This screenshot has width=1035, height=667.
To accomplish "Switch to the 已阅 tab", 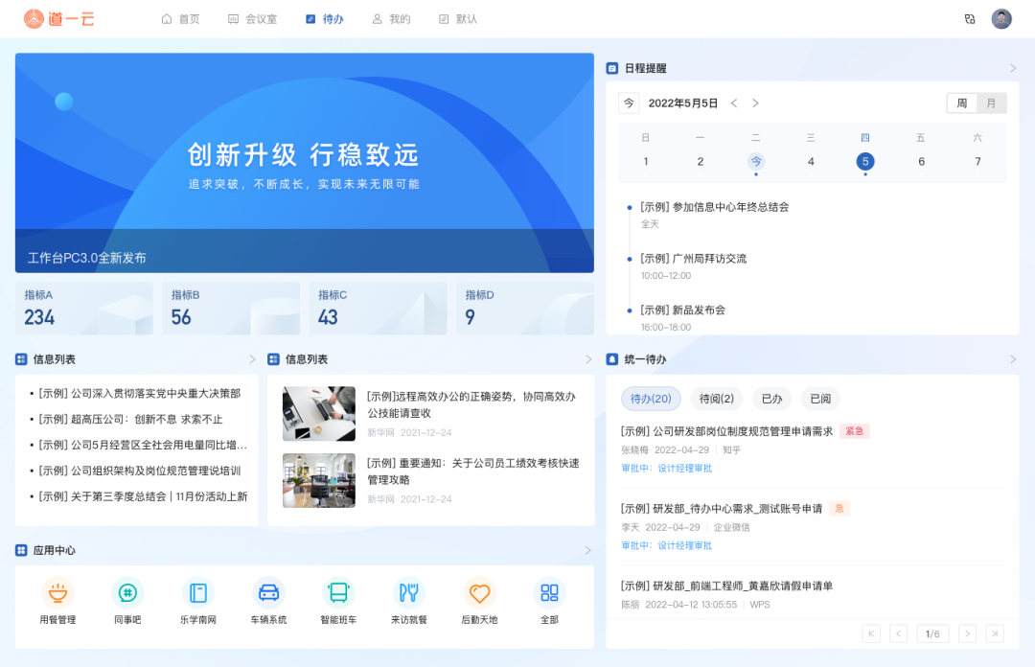I will point(820,399).
